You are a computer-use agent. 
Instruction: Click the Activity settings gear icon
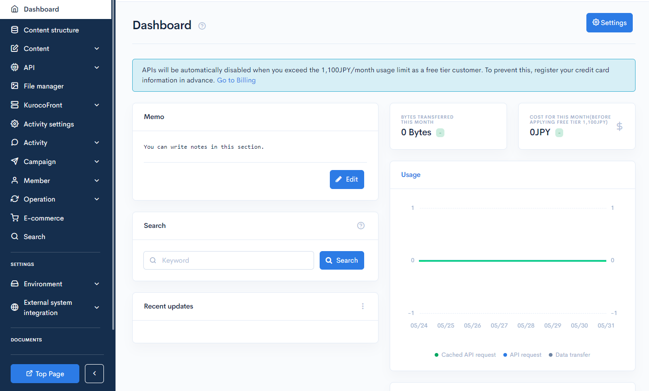13,124
